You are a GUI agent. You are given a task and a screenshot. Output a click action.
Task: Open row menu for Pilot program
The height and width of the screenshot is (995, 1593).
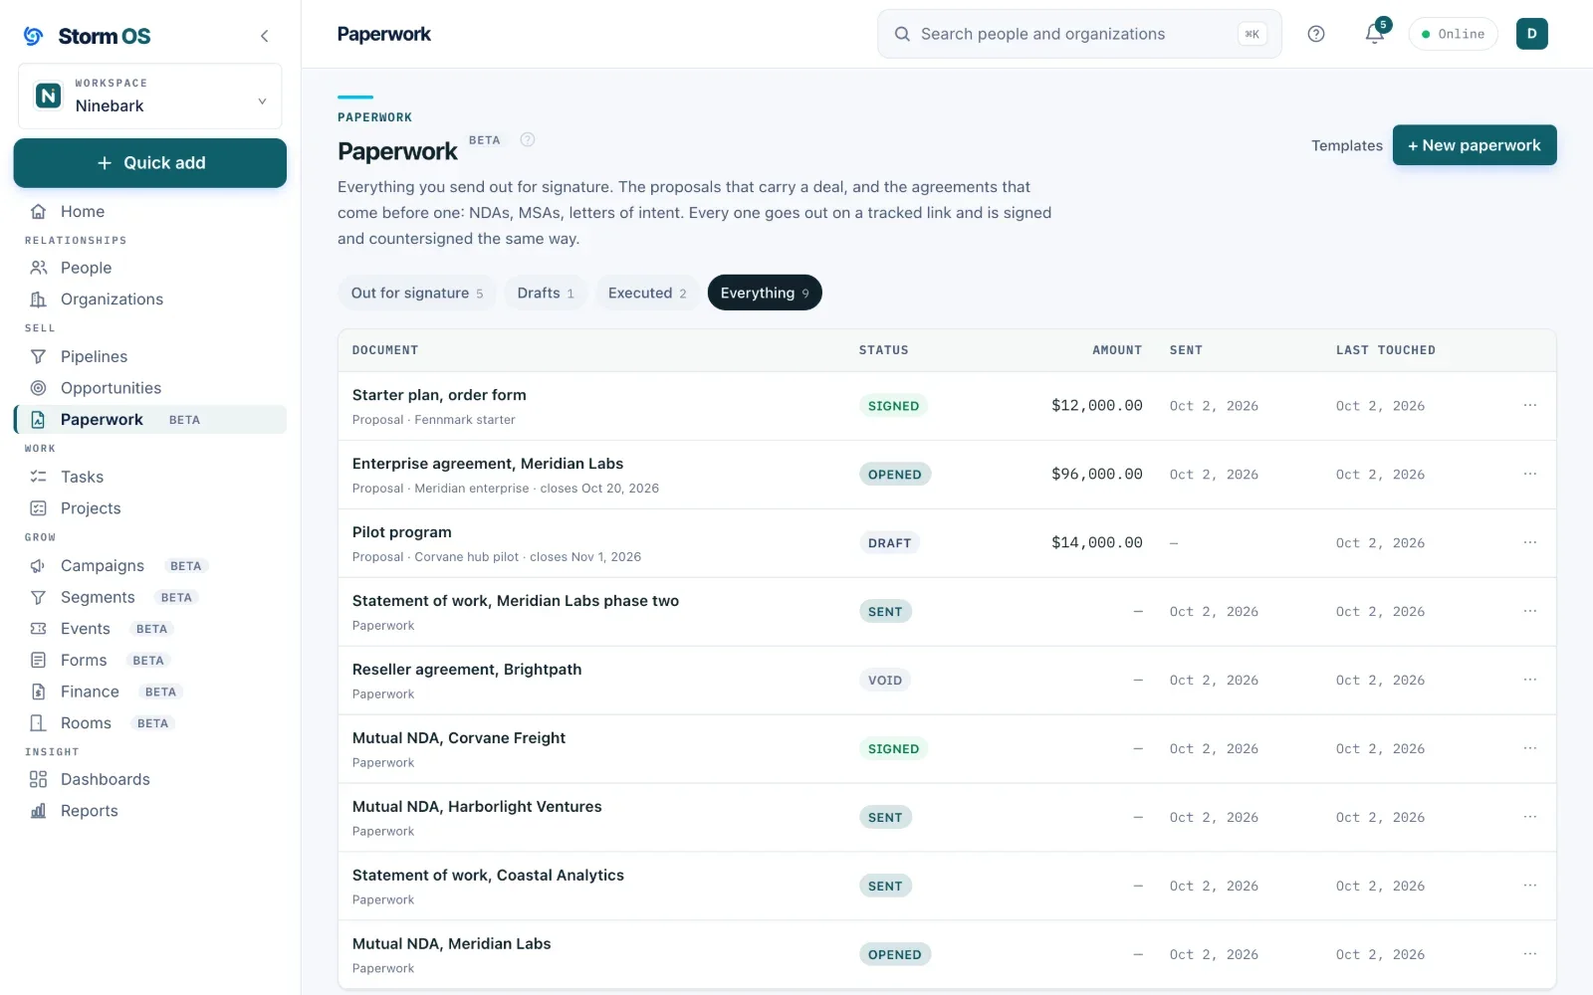(1529, 542)
